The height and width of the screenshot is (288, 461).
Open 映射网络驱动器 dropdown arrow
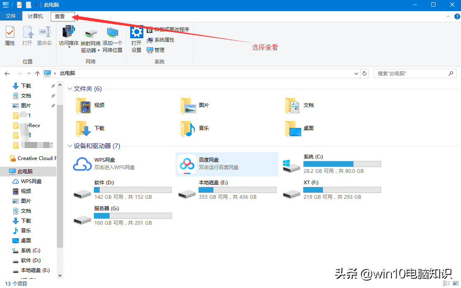pyautogui.click(x=98, y=51)
